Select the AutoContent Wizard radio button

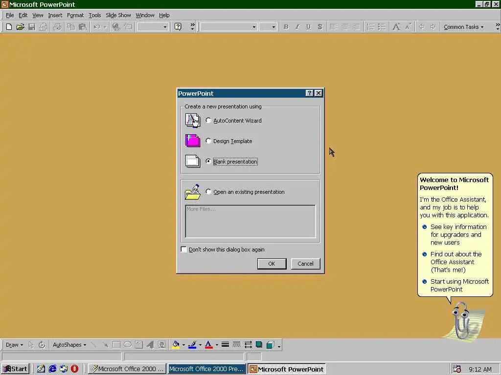[208, 121]
